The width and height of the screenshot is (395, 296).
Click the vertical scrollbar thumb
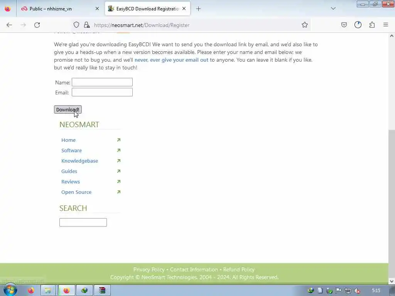pyautogui.click(x=392, y=203)
